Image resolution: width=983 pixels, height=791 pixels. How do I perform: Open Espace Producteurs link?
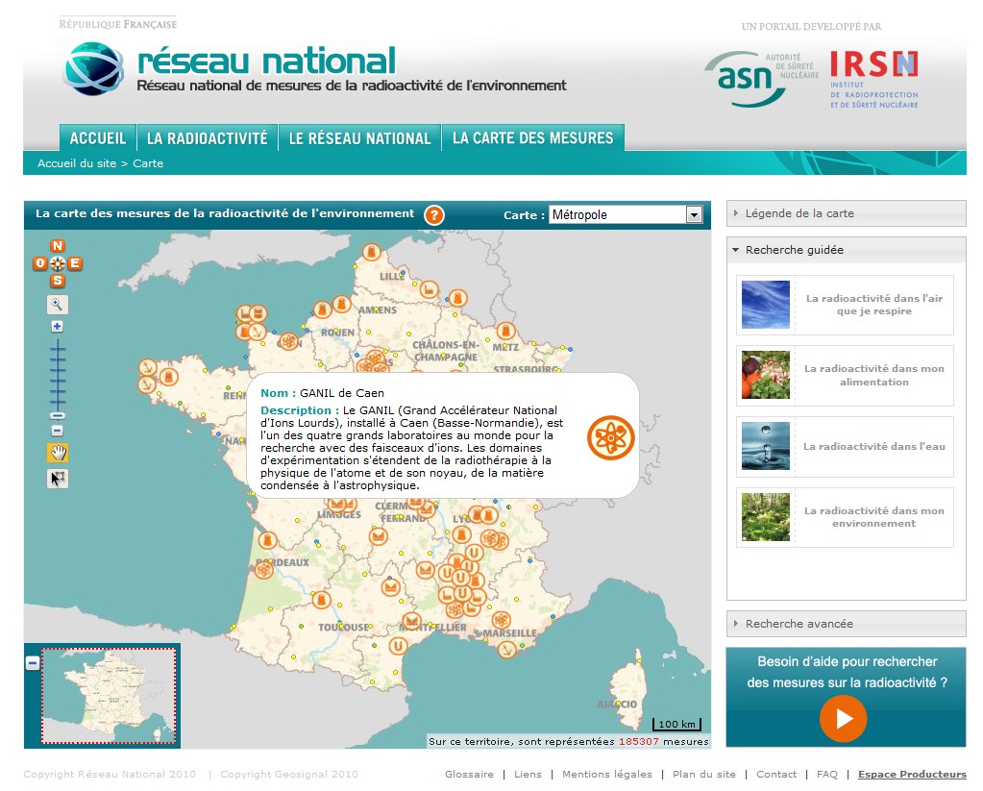tap(912, 774)
